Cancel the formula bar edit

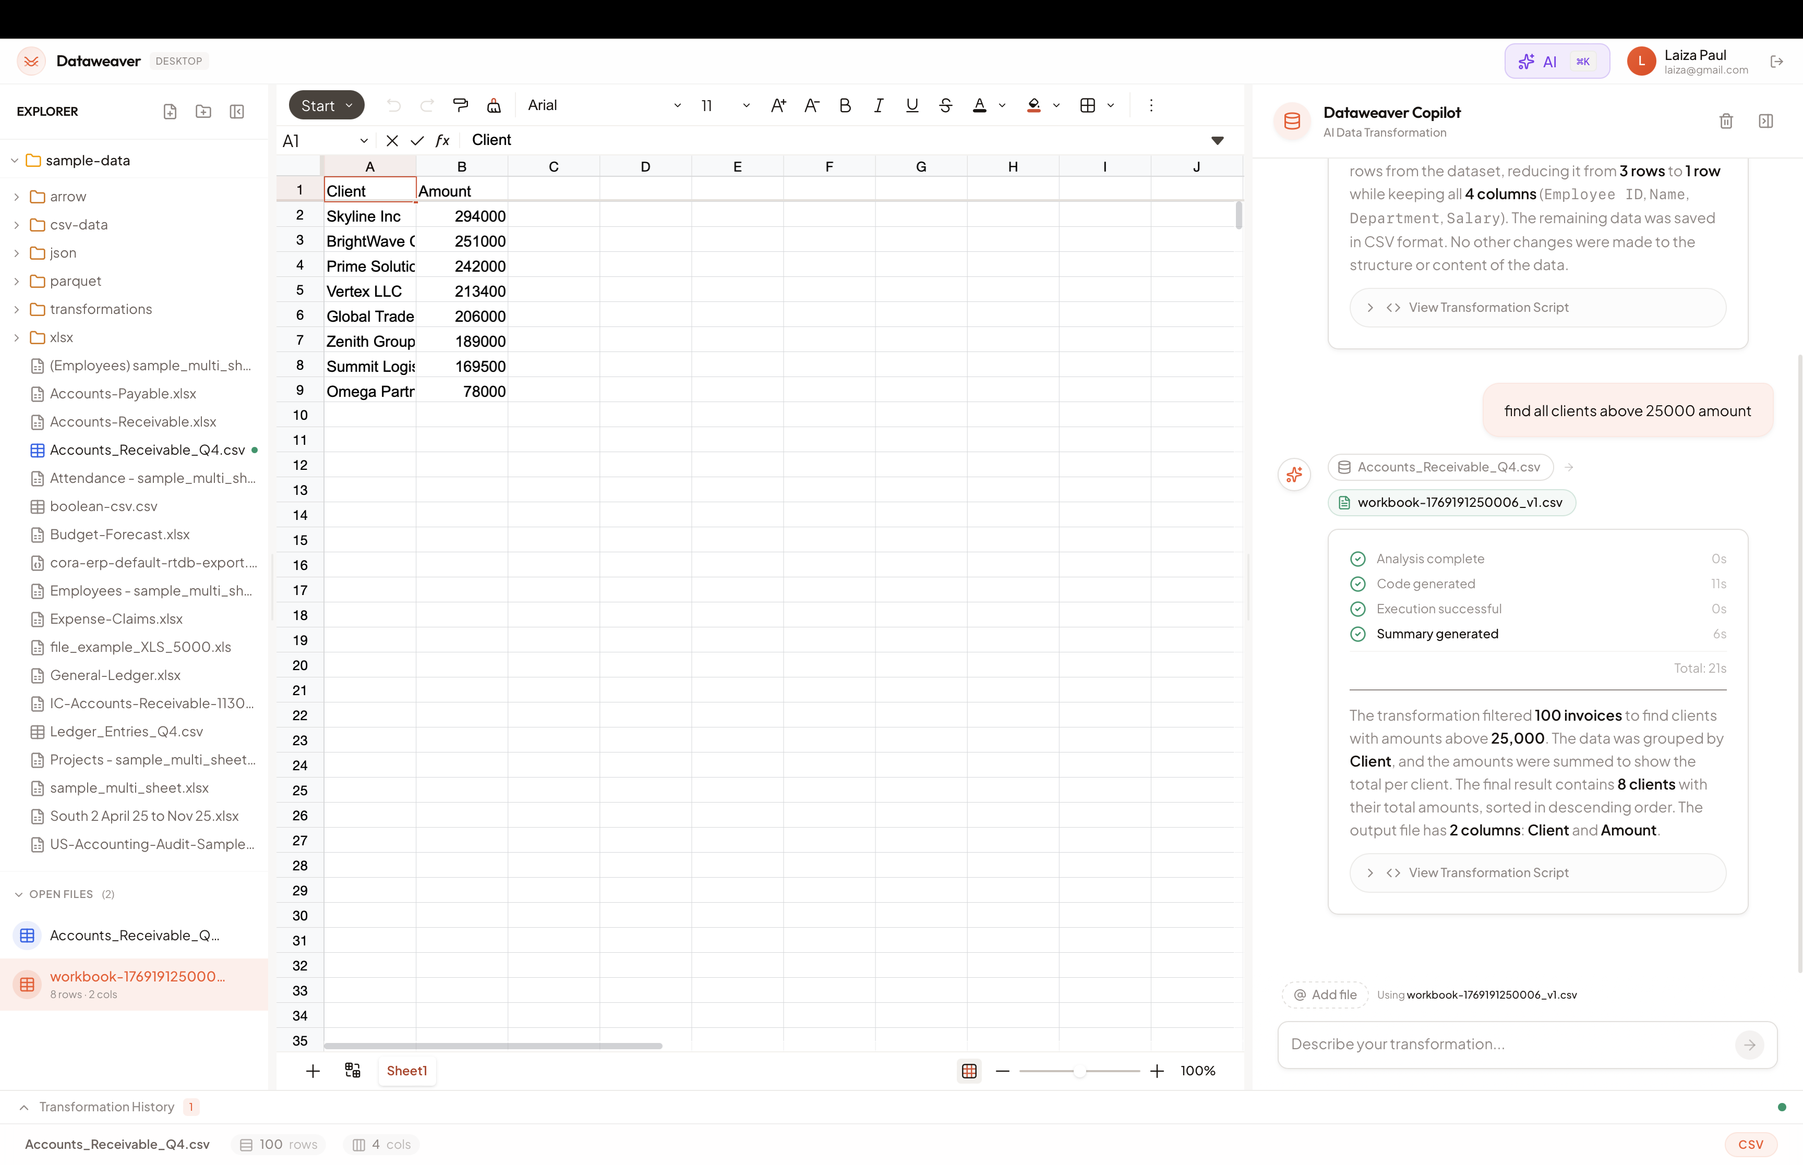tap(392, 141)
